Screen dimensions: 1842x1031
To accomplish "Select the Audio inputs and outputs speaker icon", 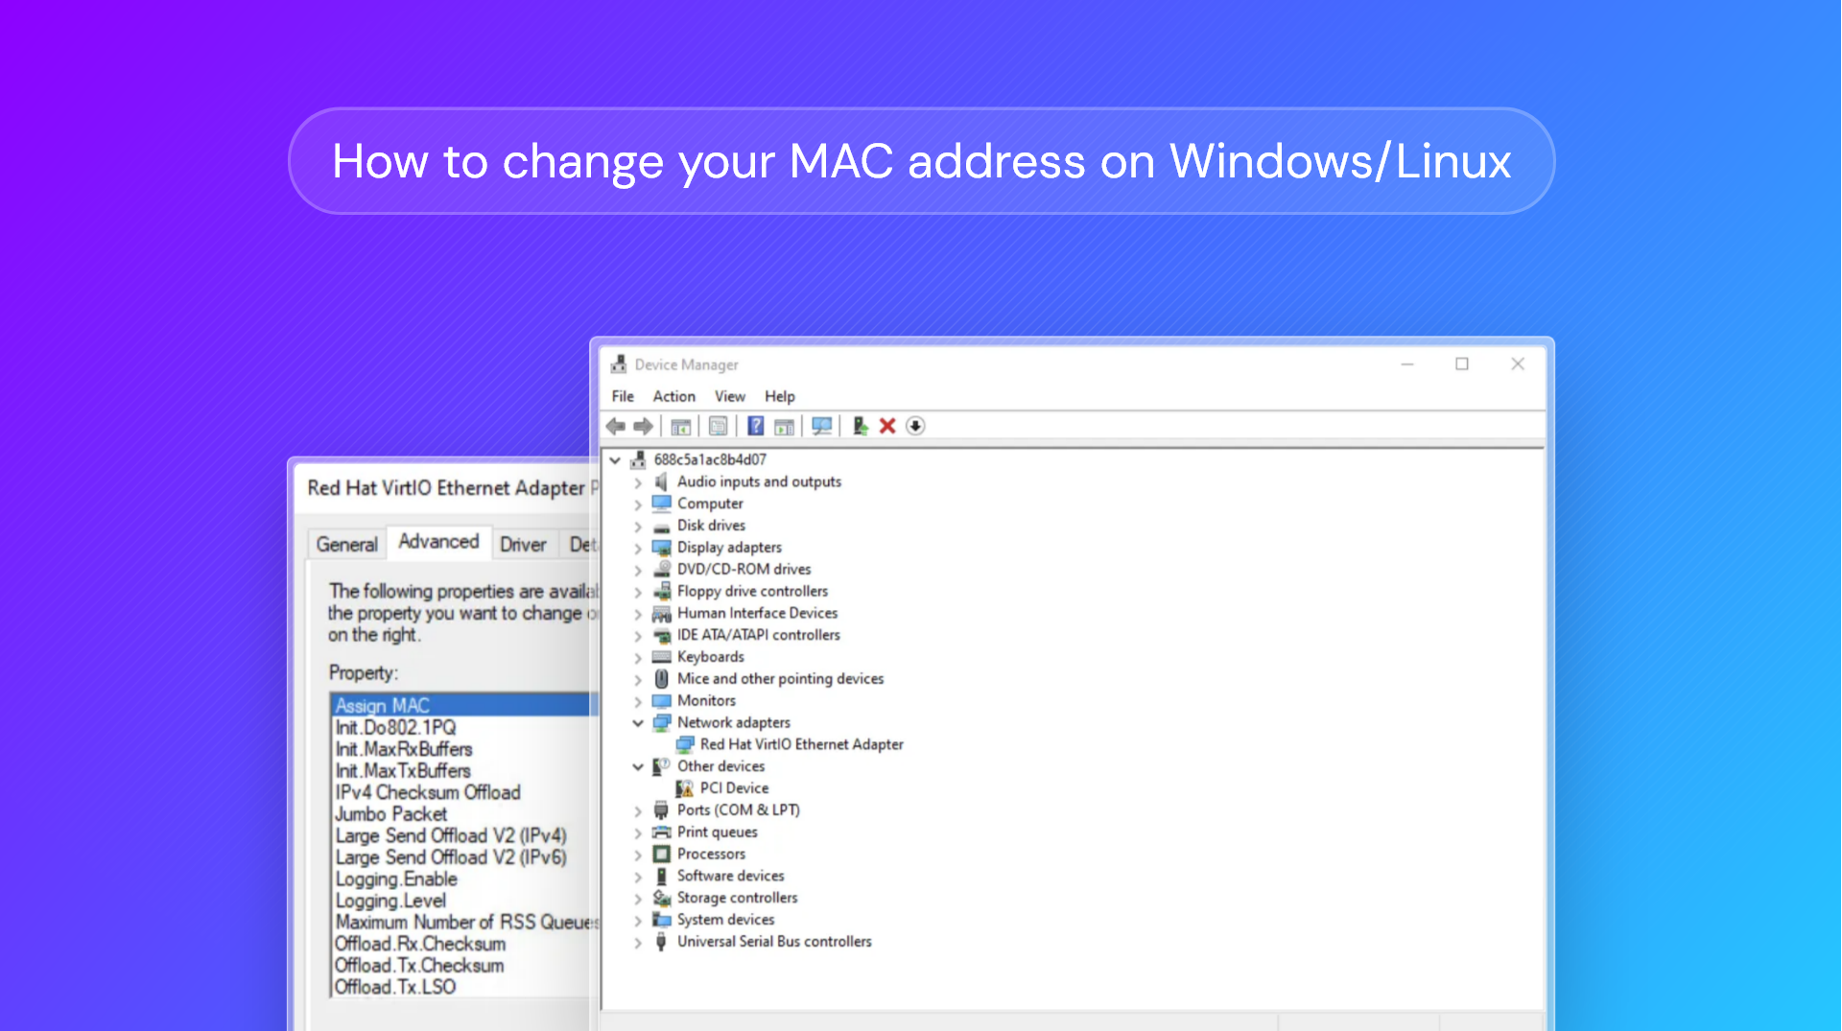I will [x=661, y=481].
